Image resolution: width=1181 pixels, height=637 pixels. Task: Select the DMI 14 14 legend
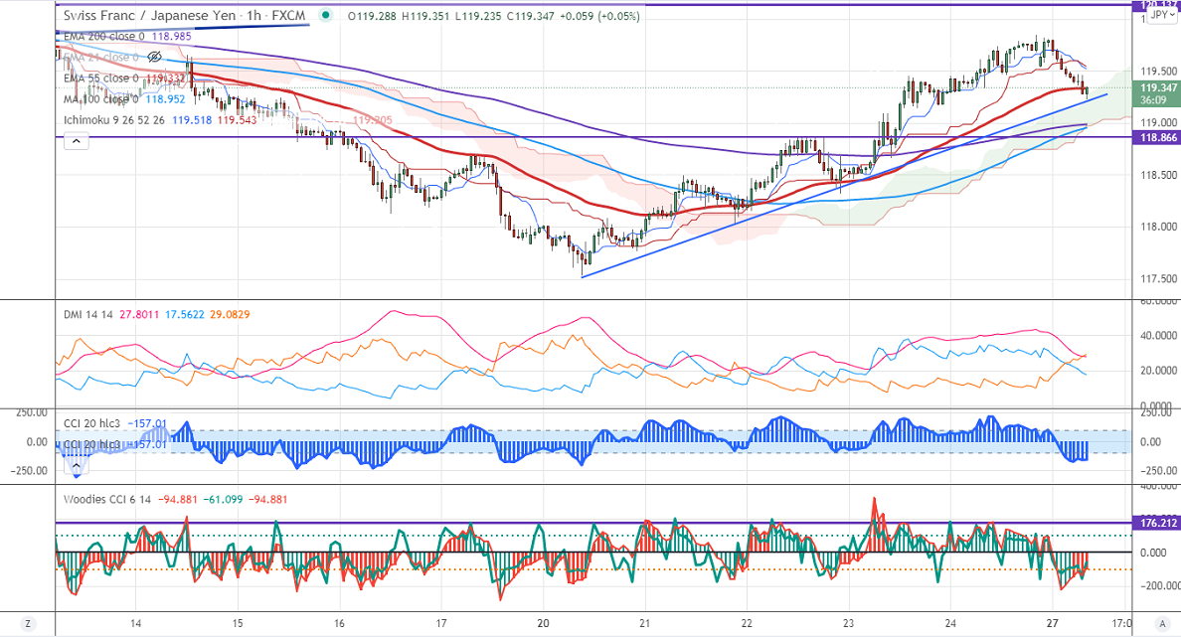pyautogui.click(x=87, y=315)
